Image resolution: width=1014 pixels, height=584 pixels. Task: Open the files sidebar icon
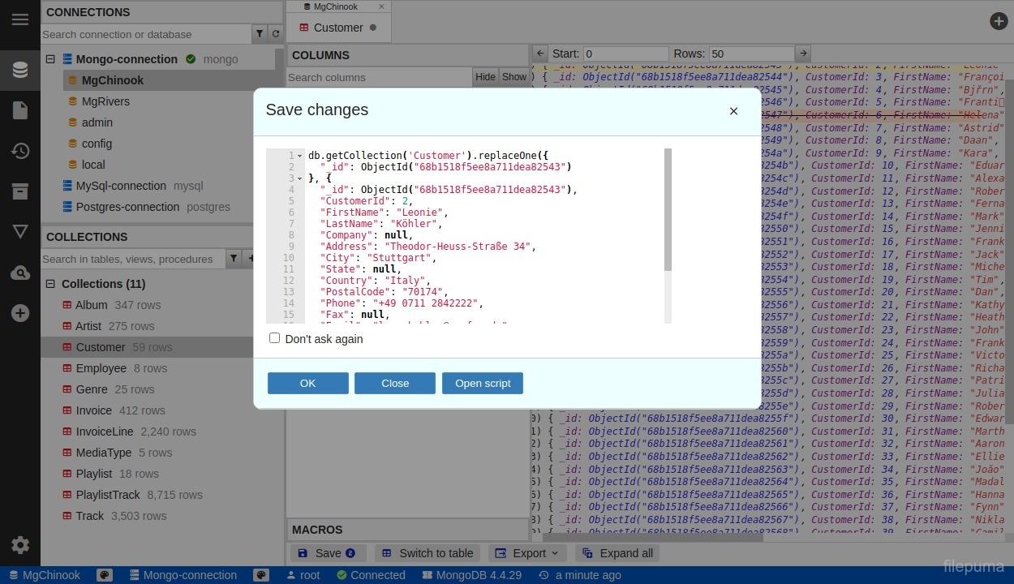[x=20, y=110]
